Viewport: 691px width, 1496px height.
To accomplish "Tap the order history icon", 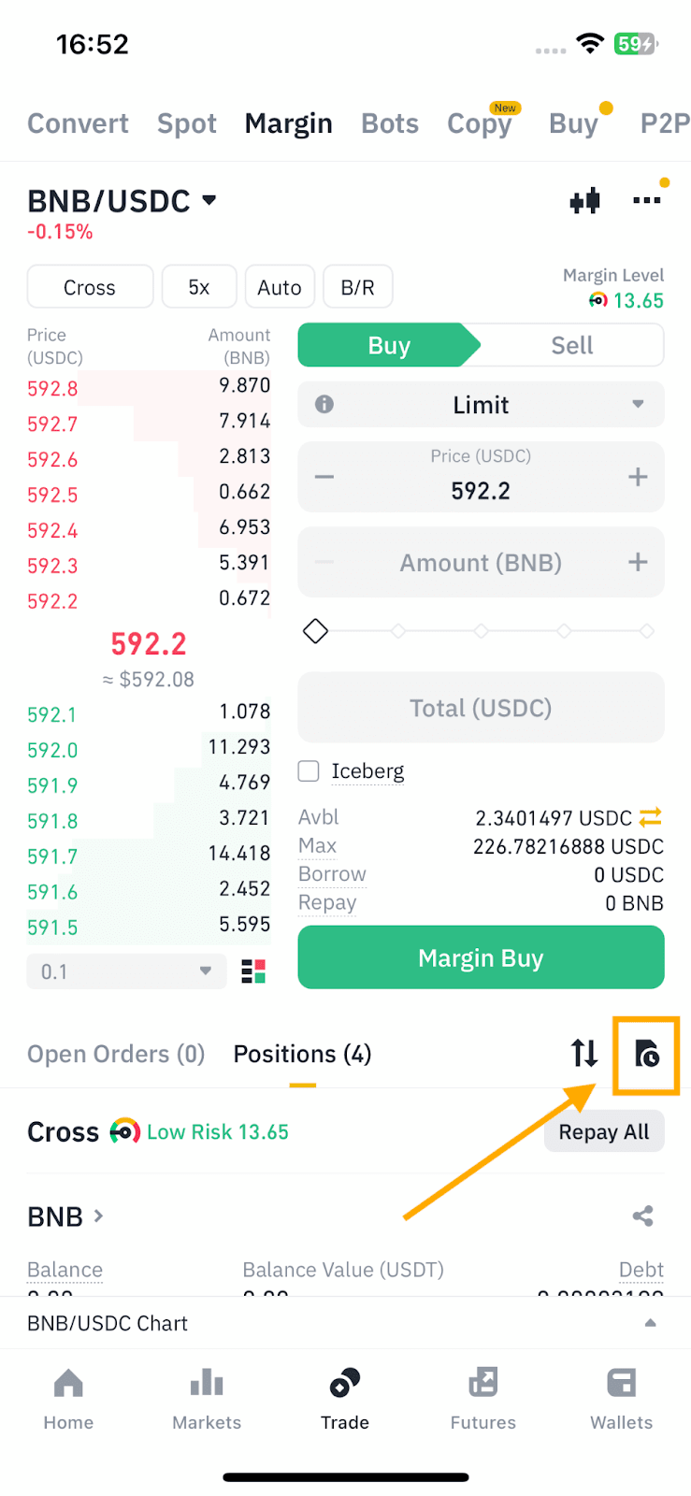I will 646,1054.
